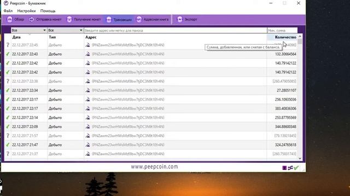Click the Peepcoin logo in title bar
The height and width of the screenshot is (196, 350).
[6, 3]
